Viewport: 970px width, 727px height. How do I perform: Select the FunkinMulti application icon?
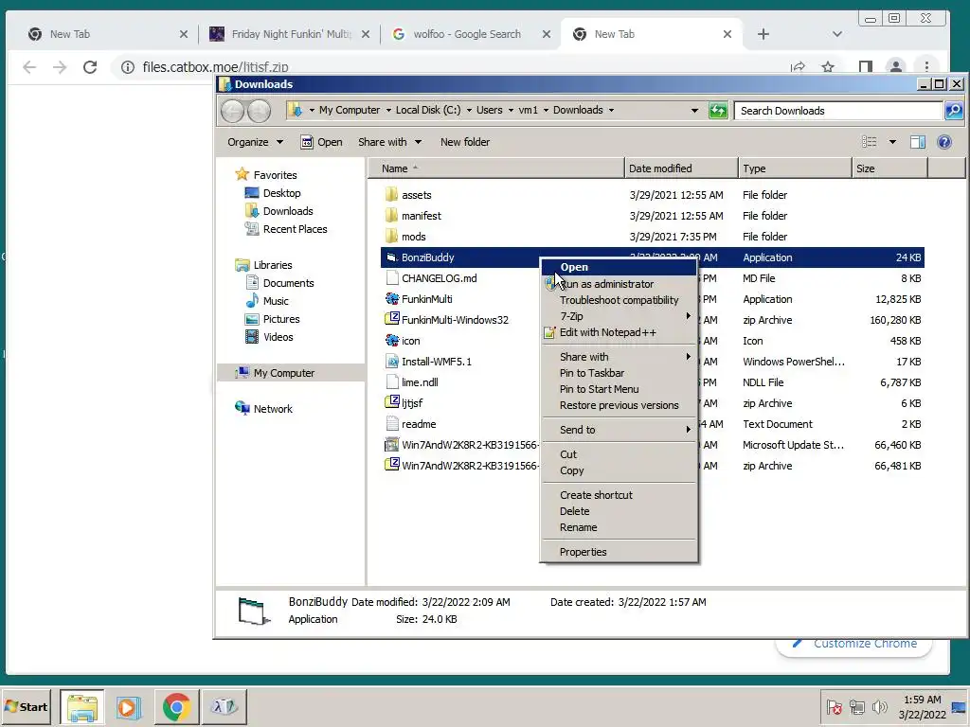pyautogui.click(x=391, y=298)
